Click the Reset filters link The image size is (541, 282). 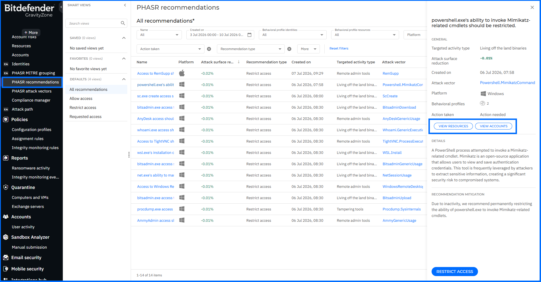[339, 48]
